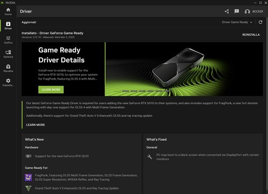
Task: Minimize the NVIDIA app window
Action: 255,3
